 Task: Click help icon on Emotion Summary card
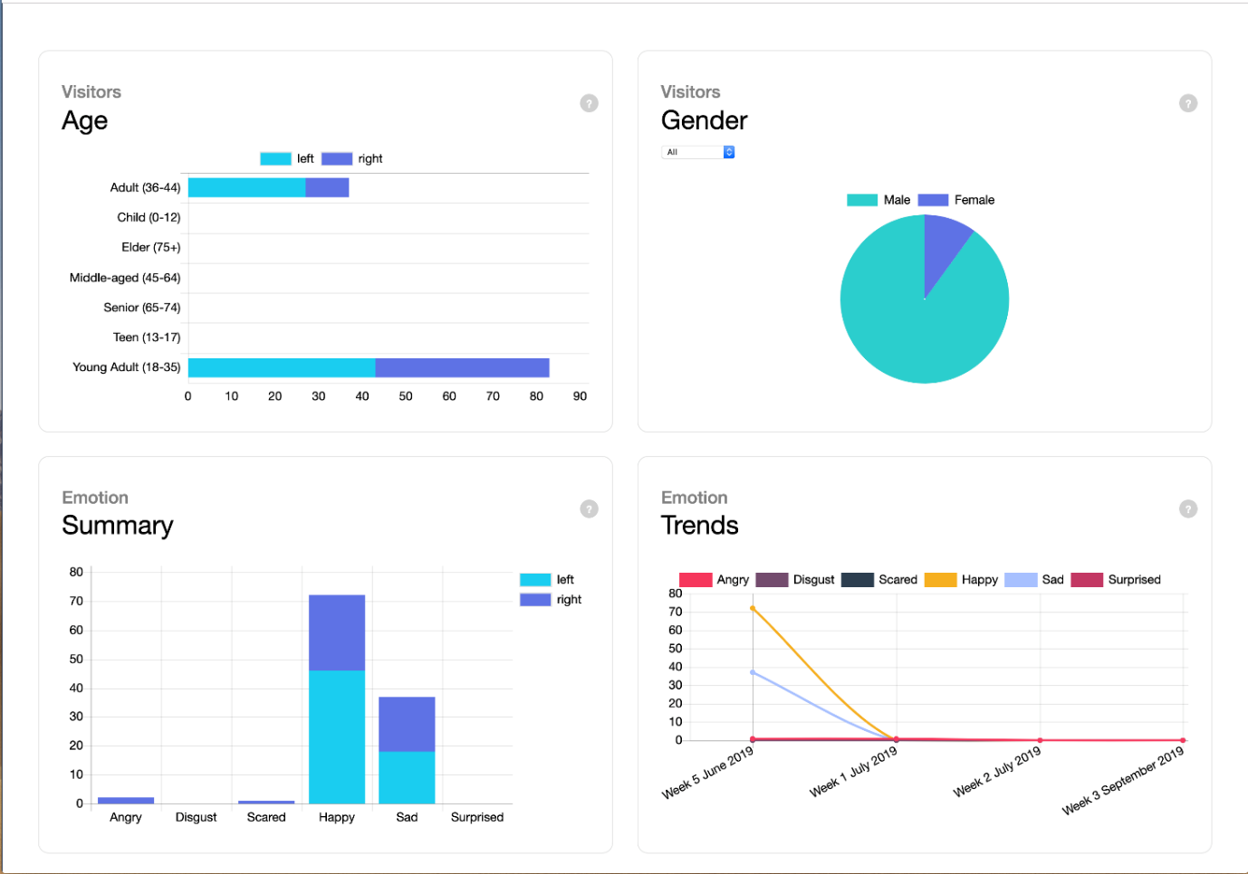[589, 508]
